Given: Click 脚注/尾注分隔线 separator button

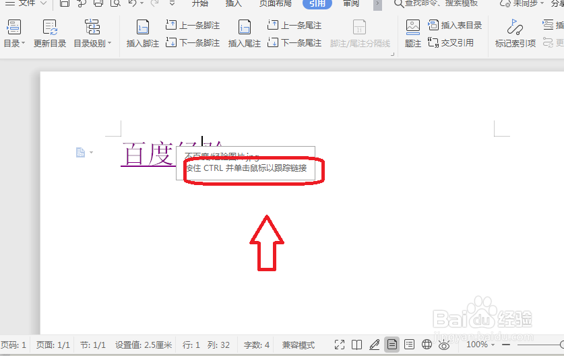Looking at the screenshot, I should [360, 34].
